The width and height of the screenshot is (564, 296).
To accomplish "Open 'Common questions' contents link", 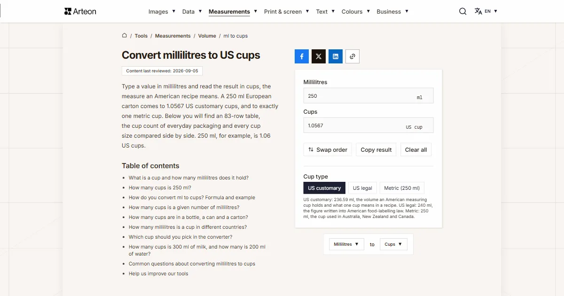I will [192, 264].
